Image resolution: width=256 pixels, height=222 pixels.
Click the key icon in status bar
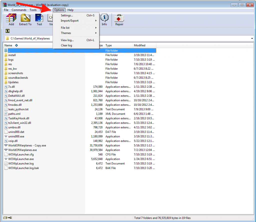pos(10,218)
